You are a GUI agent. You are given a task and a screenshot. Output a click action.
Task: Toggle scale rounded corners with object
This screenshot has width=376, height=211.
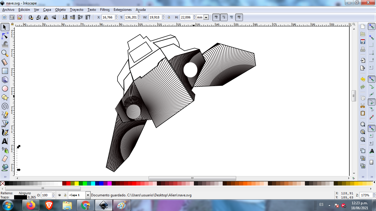224,17
